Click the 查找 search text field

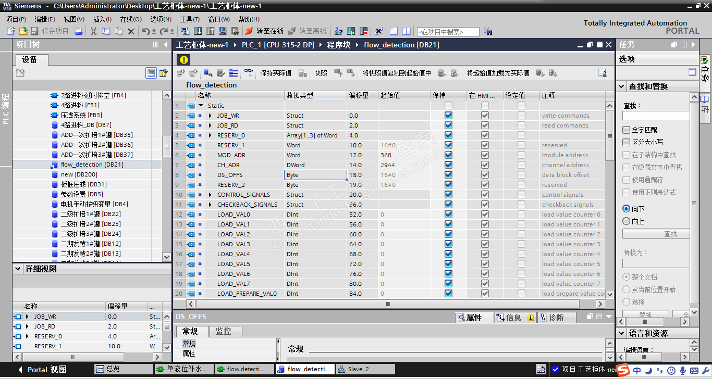pos(656,116)
